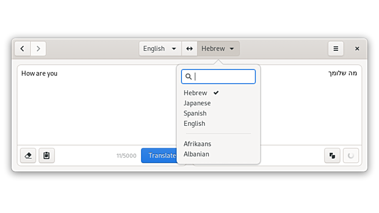The image size is (379, 213).
Task: Select English in the recent languages list
Action: (195, 123)
